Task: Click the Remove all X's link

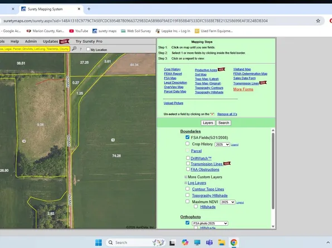Action: point(227,114)
